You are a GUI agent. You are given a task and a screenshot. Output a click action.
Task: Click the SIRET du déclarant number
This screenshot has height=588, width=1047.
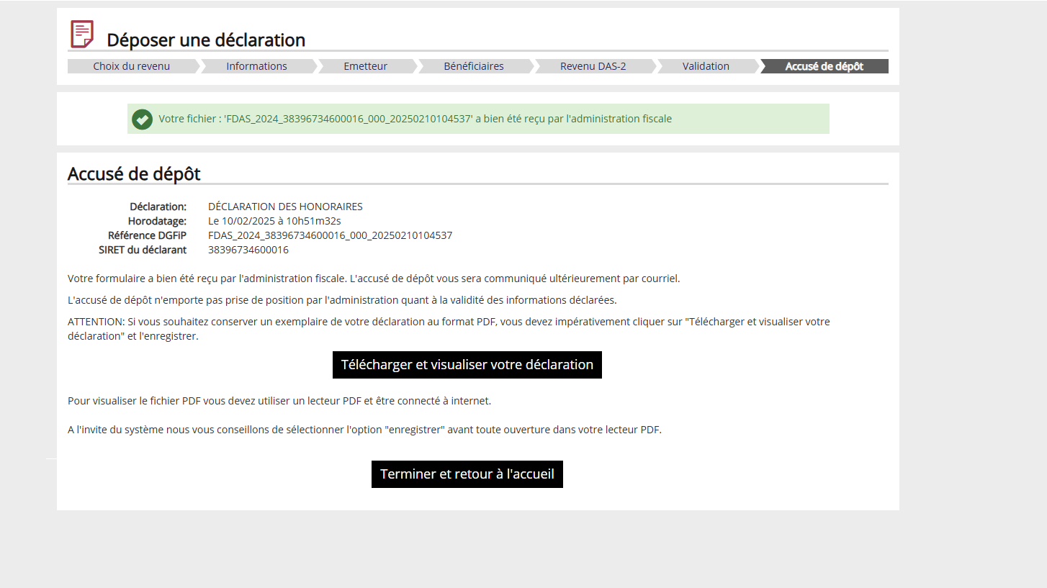[248, 250]
